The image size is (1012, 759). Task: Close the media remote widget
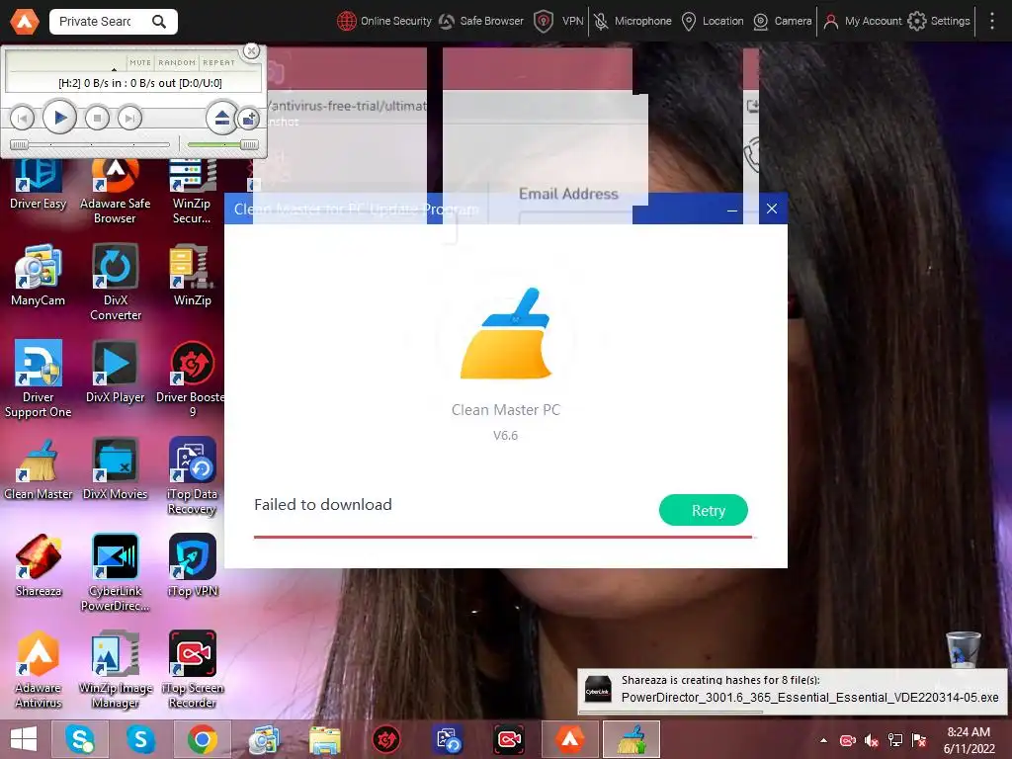pyautogui.click(x=251, y=51)
